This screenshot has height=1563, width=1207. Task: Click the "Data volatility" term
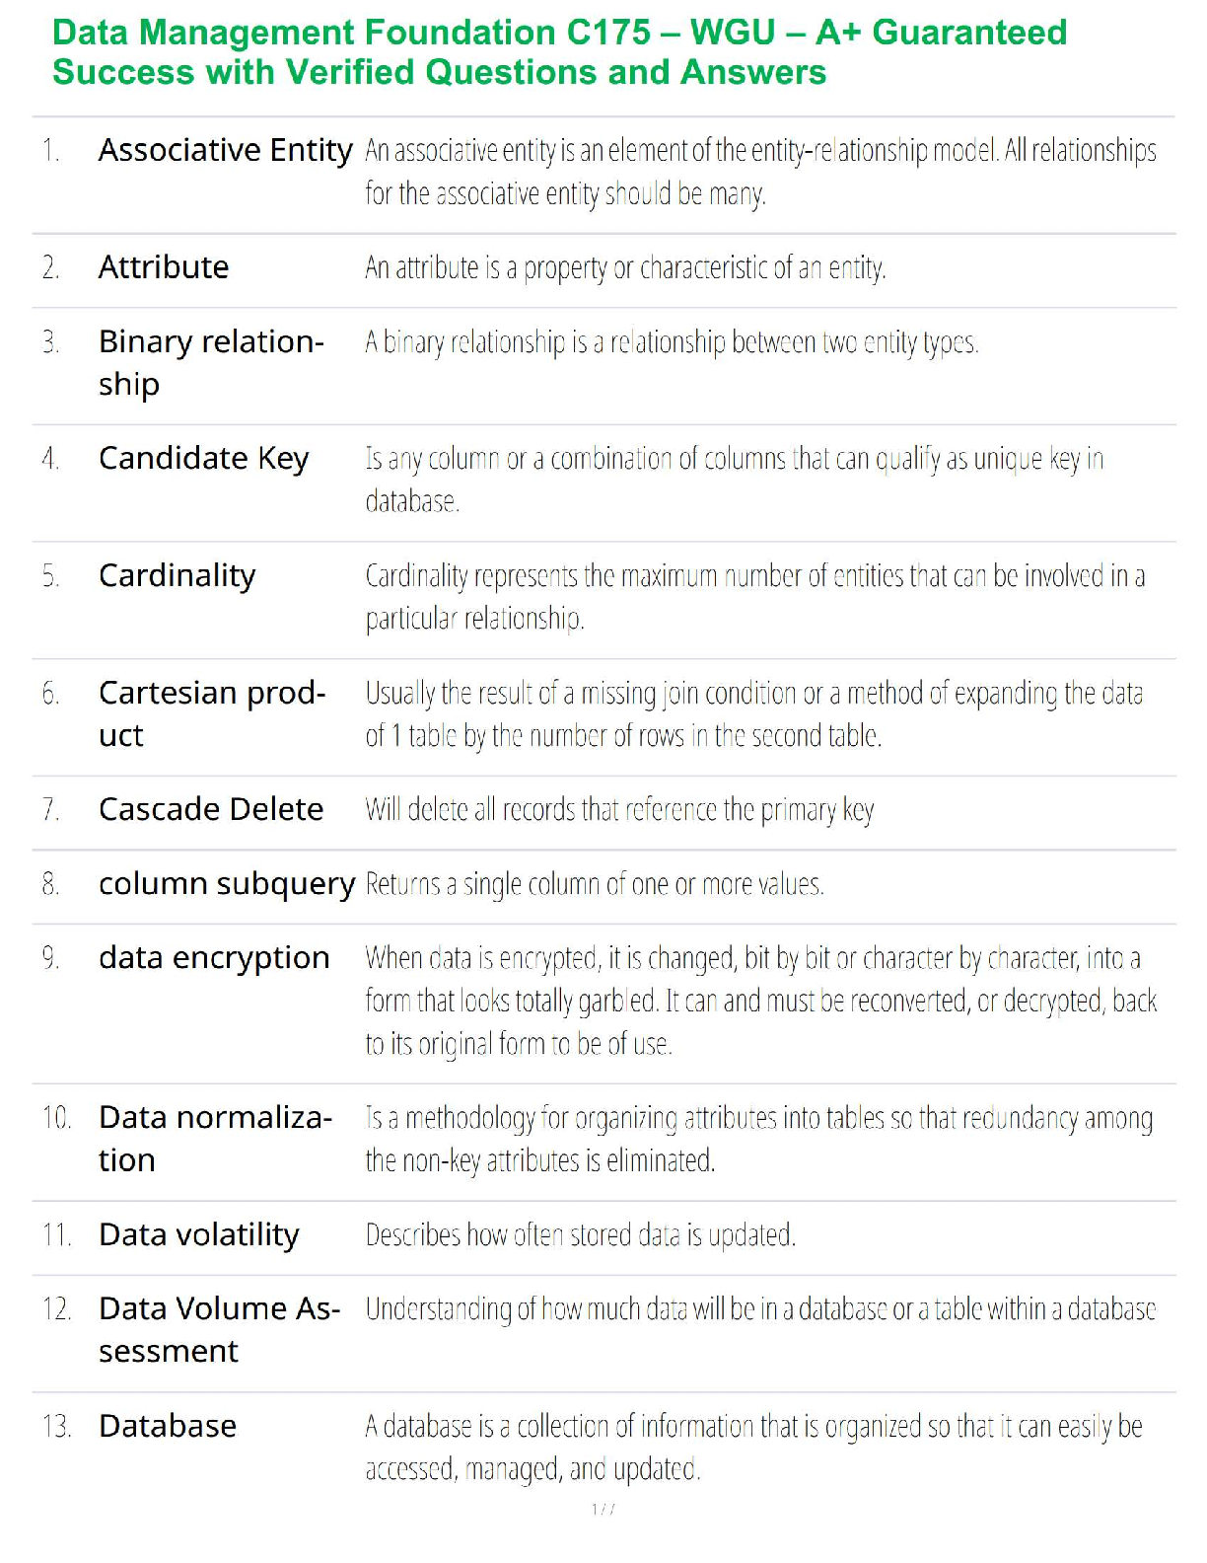(198, 1234)
